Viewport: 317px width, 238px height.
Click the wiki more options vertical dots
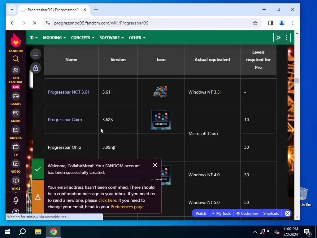click(x=287, y=37)
